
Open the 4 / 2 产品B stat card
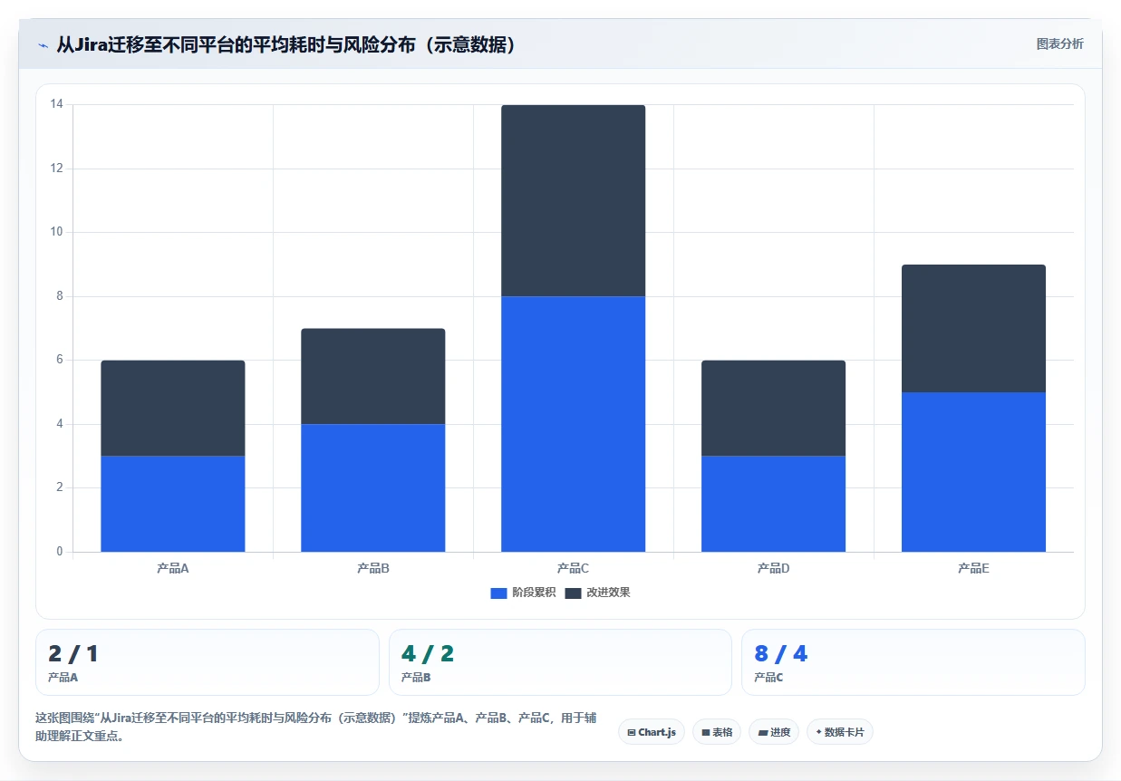click(x=560, y=662)
